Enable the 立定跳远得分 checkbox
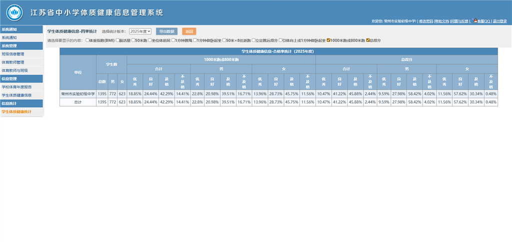The width and height of the screenshot is (512, 242). coord(254,40)
